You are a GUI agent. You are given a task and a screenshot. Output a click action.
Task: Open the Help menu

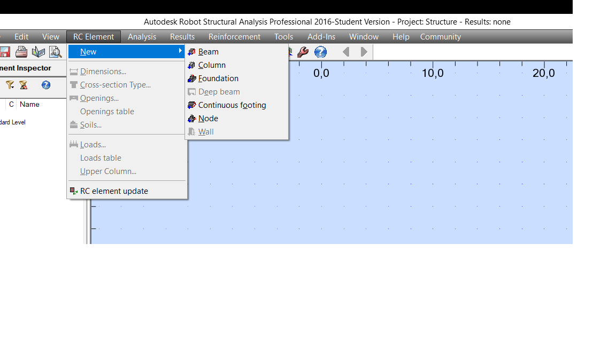coord(401,36)
